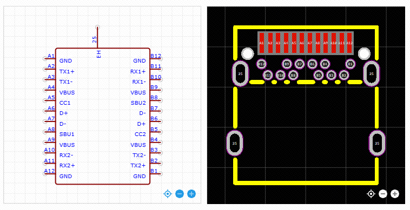Viewport: 410px width, 210px height.
Task: Select through-hole pad B1 on footprint
Action: click(x=351, y=64)
